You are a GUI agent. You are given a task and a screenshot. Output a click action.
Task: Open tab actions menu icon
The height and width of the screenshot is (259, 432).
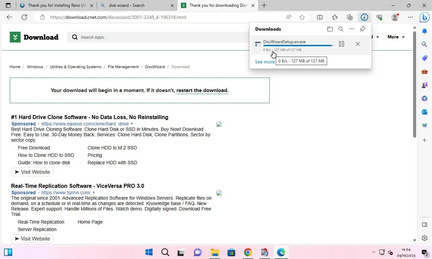[x=8, y=5]
